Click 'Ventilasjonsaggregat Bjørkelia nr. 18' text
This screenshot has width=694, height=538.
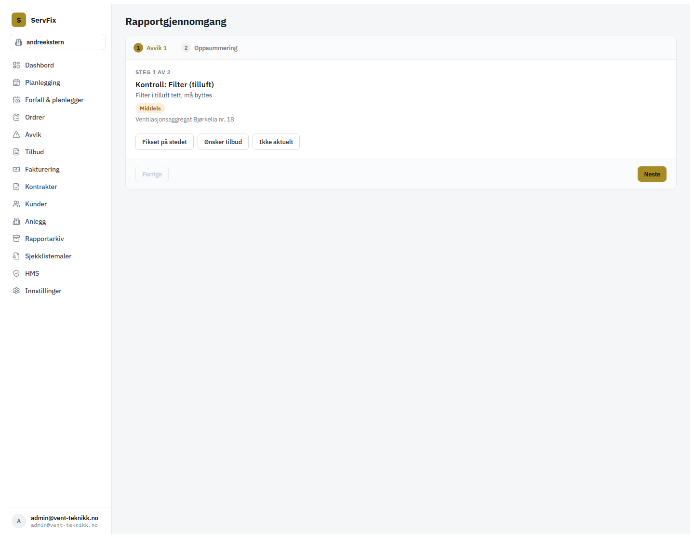point(185,119)
